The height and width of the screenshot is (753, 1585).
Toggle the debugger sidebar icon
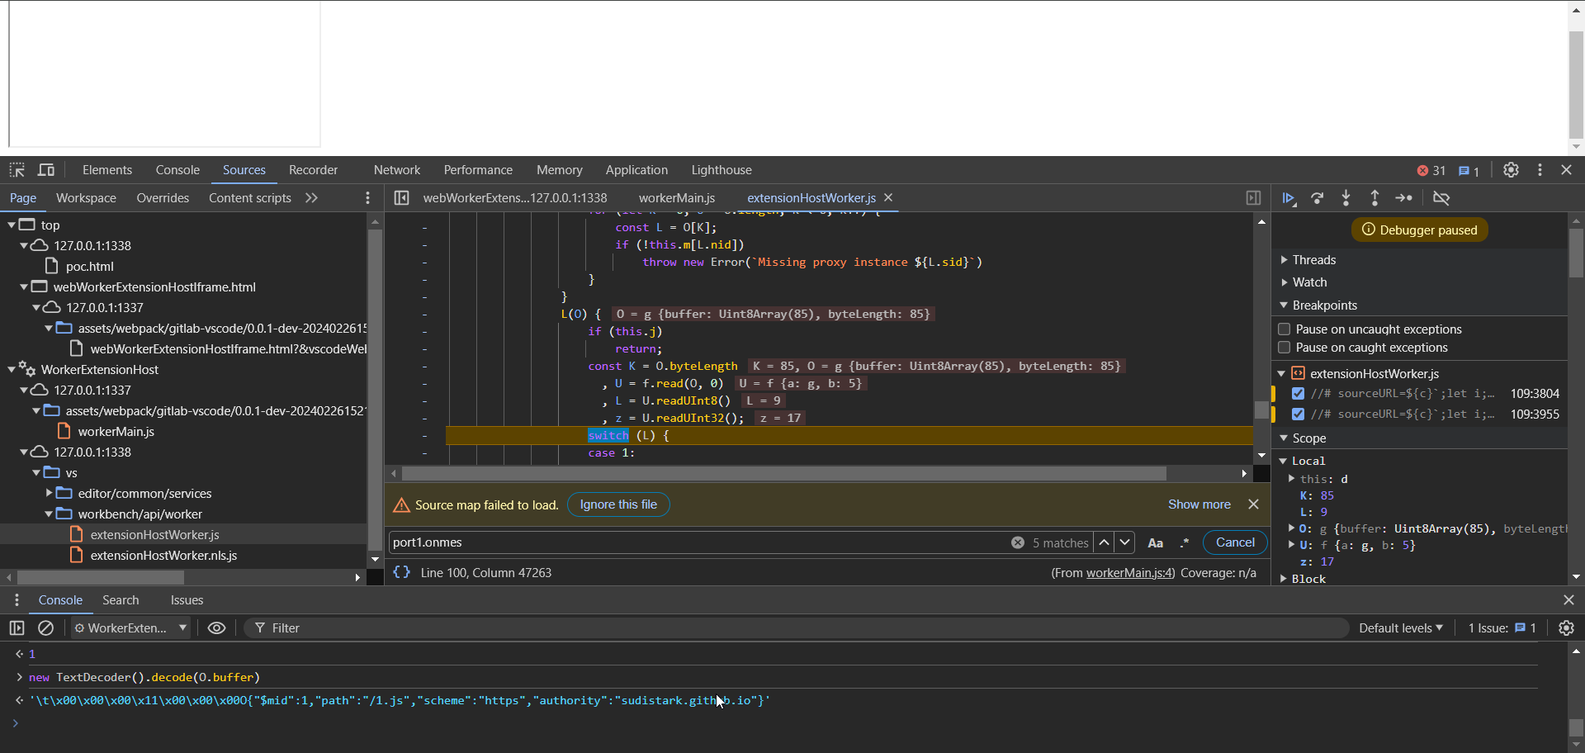point(1253,198)
